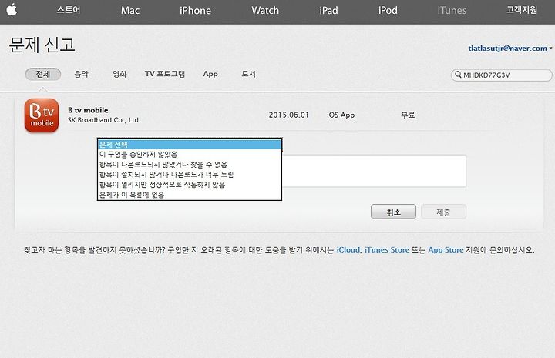
Task: Choose 항목이 설치되지 않거나 다운로드가 너무 느림
Action: coord(190,174)
